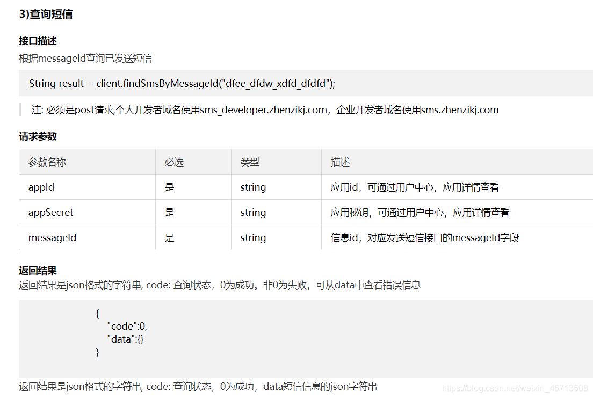The image size is (593, 398).
Task: Select the heading 3)查询短信
Action: click(x=46, y=15)
